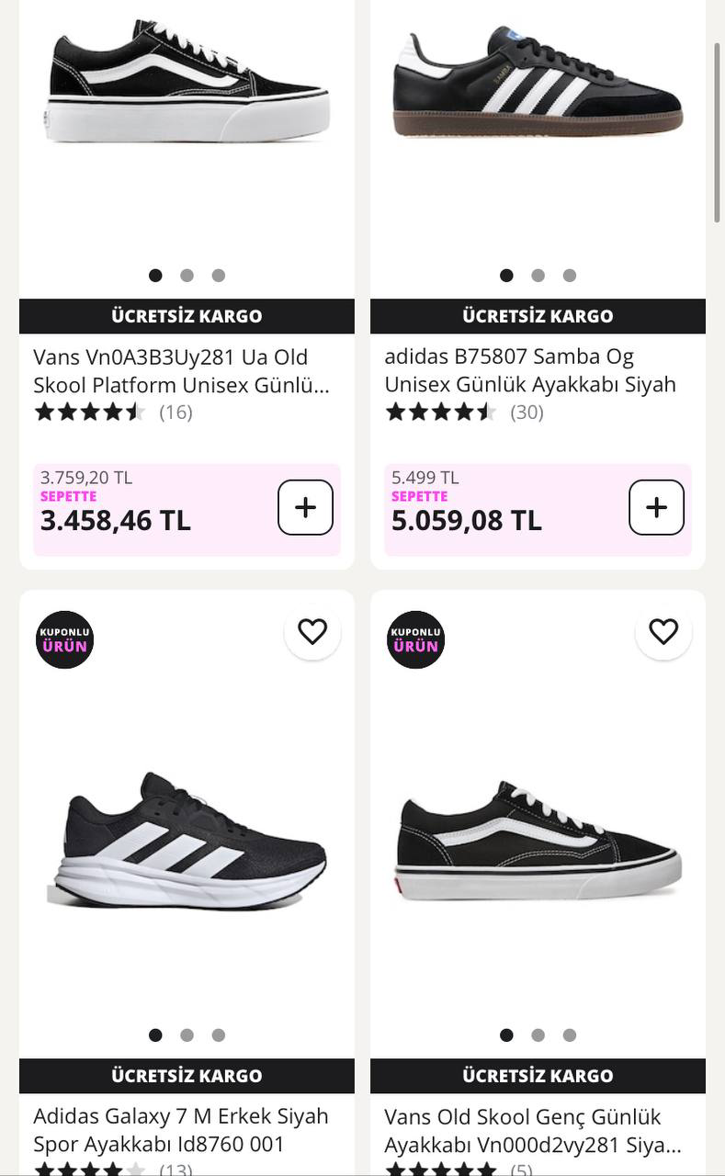Open star rating of adidas Samba
Viewport: 725px width, 1176px height.
point(441,412)
